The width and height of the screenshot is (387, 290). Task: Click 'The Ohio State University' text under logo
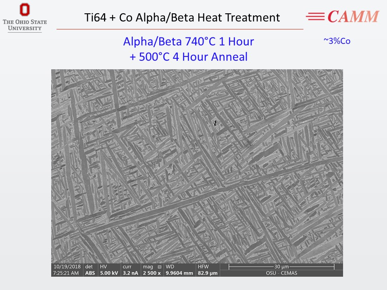(25, 25)
